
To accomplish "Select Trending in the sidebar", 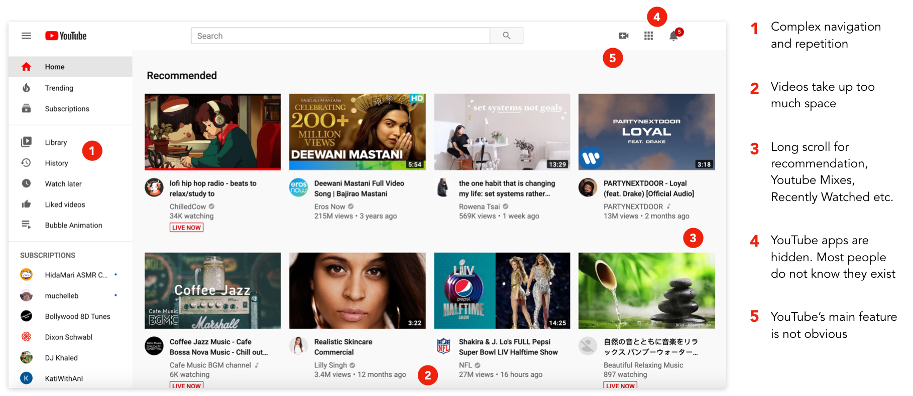I will tap(70, 88).
